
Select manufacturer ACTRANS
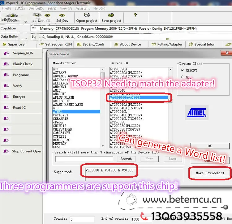(x=60, y=73)
